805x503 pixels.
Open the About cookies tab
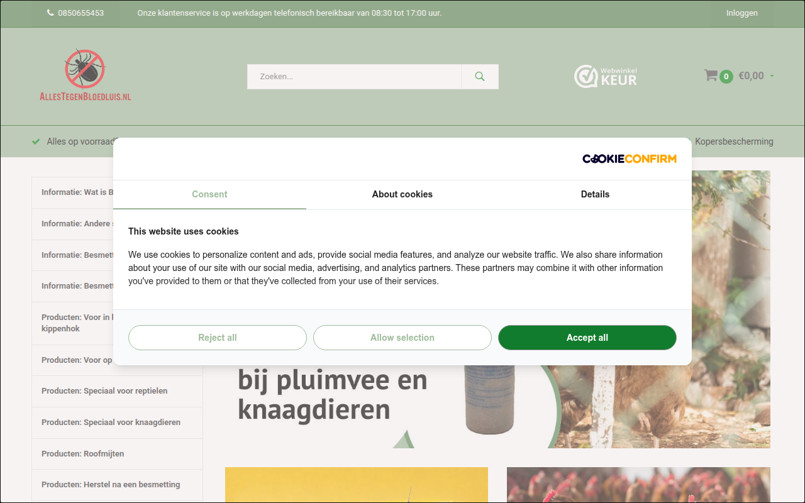click(402, 194)
